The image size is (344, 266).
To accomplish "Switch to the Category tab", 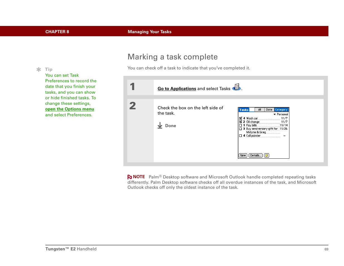I will click(281, 110).
